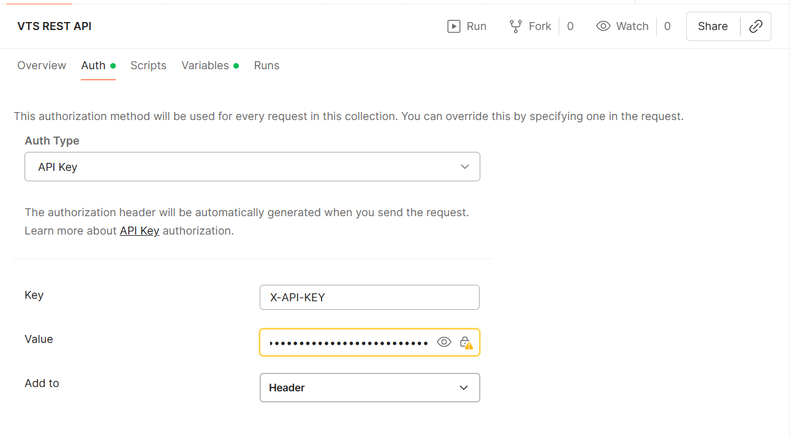Go to the Variables tab
This screenshot has width=797, height=436.
(x=205, y=66)
